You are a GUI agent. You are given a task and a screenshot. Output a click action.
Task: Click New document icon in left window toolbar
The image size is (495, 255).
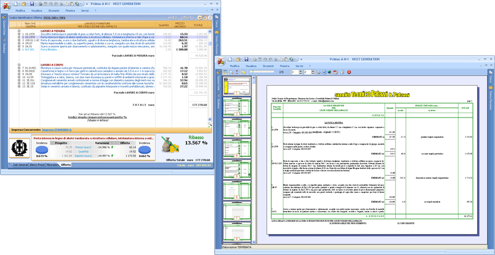(17, 4)
